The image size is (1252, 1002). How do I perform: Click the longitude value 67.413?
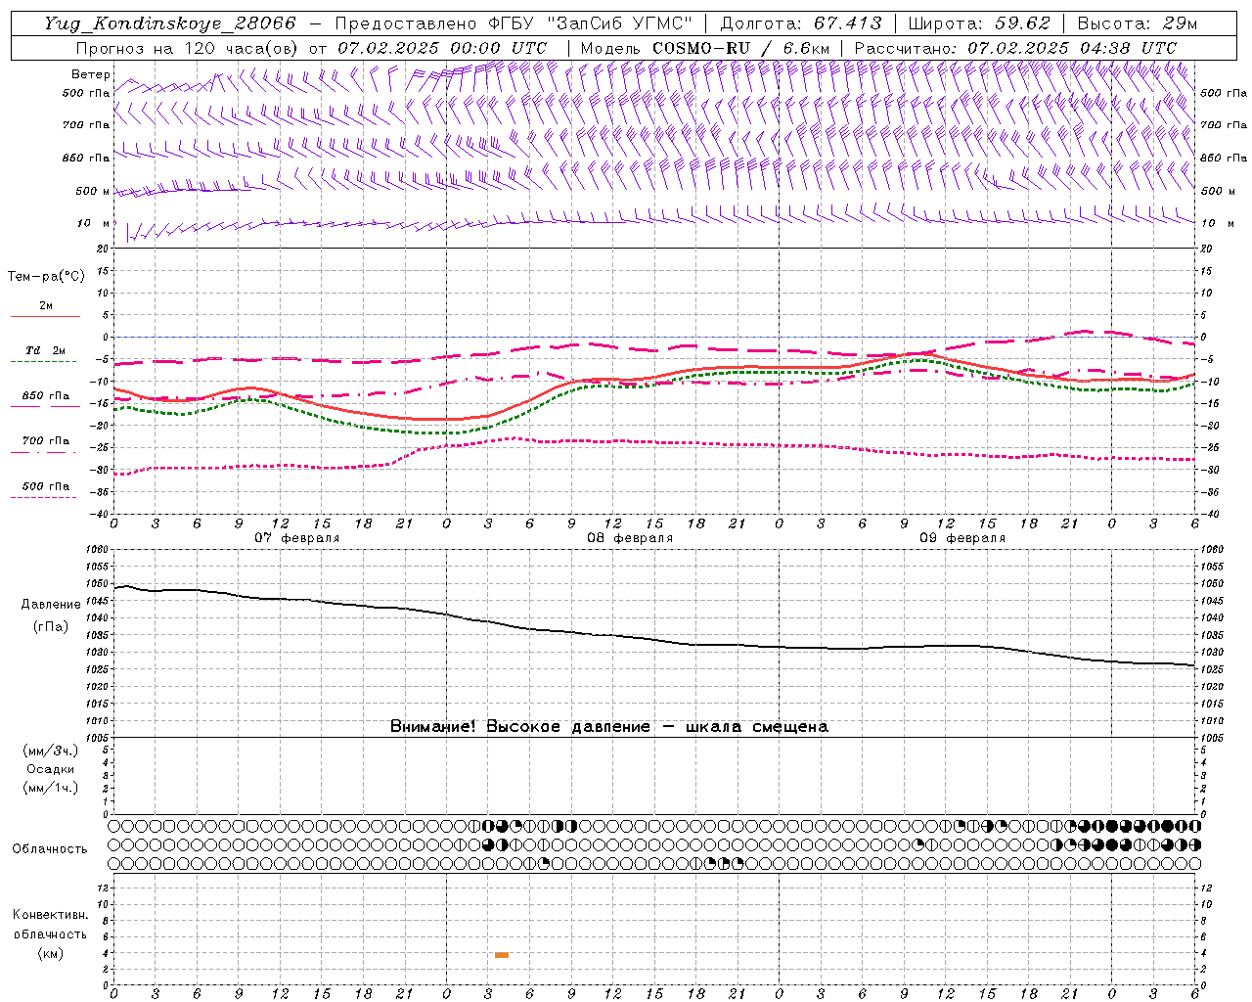pyautogui.click(x=848, y=23)
